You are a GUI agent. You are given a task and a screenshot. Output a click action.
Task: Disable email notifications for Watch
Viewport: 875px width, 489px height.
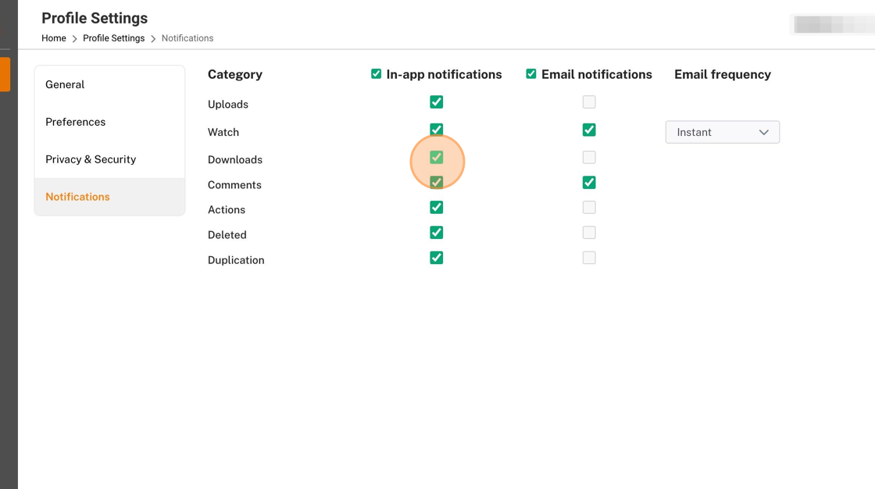click(589, 130)
